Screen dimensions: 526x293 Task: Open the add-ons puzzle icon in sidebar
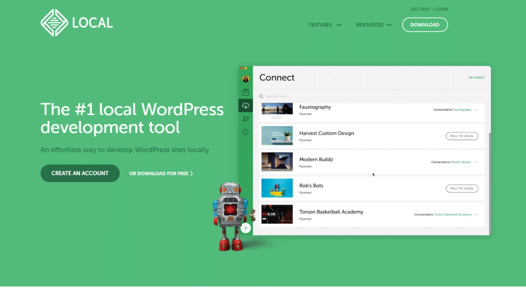(246, 119)
